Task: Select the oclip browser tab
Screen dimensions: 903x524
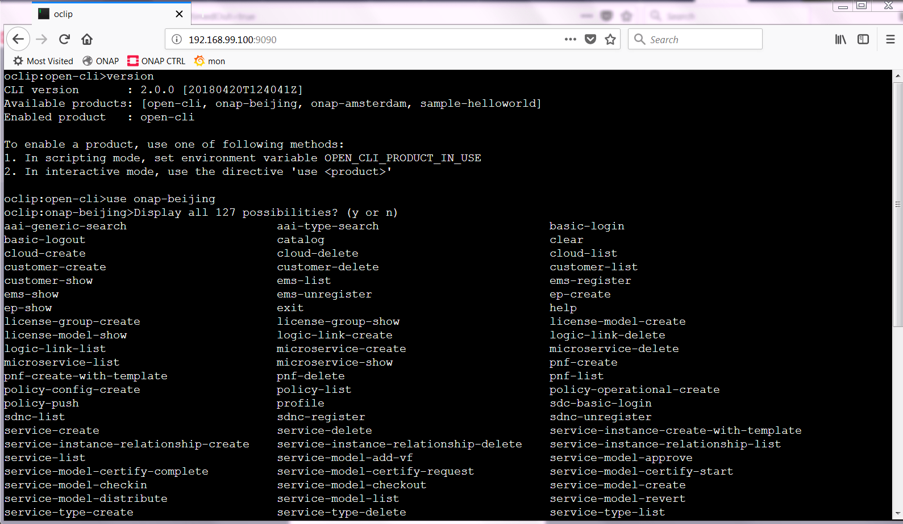Action: coord(111,14)
